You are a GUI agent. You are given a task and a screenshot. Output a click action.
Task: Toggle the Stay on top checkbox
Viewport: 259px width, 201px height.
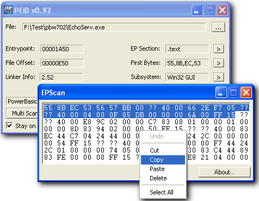coord(9,126)
